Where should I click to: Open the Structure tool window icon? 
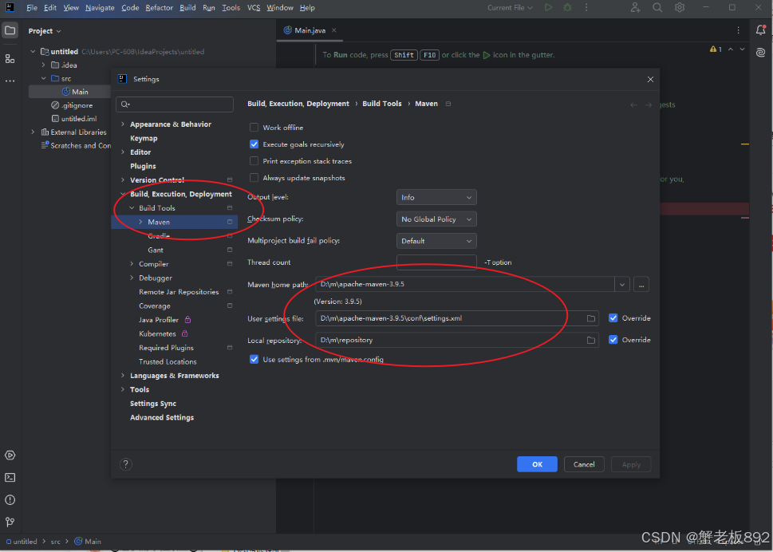pyautogui.click(x=10, y=59)
